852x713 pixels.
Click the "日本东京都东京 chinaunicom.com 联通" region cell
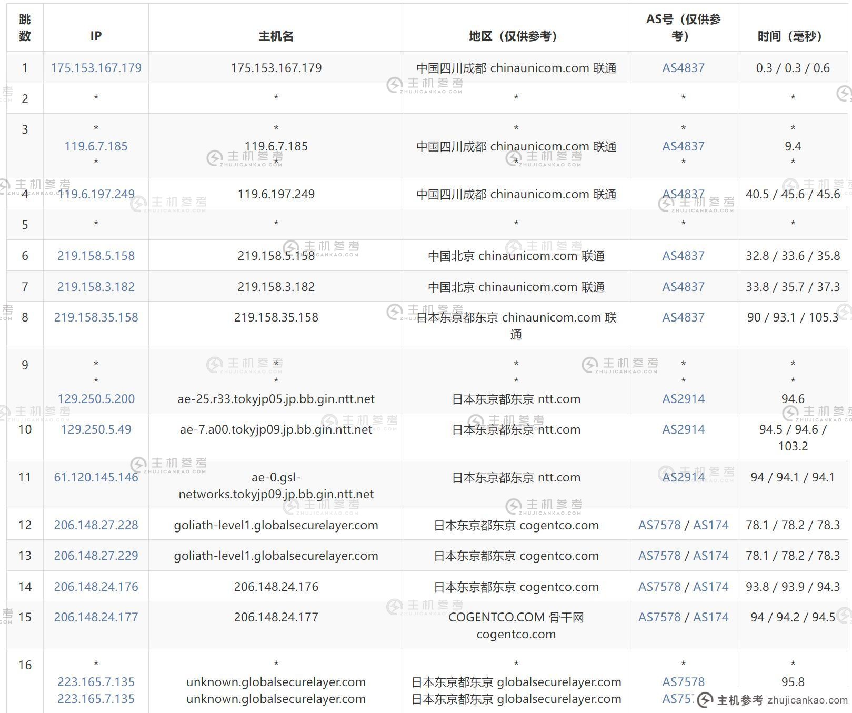coord(516,326)
